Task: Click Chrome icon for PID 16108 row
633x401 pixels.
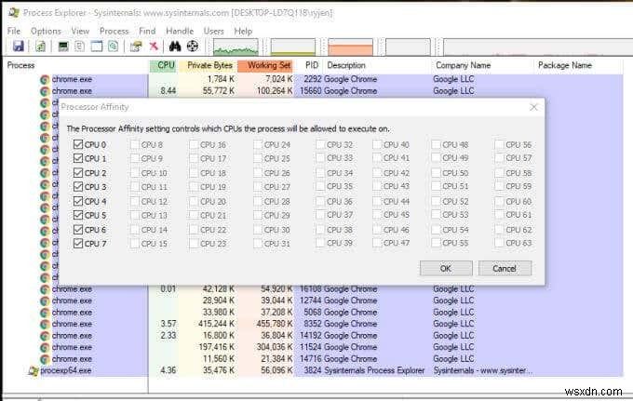Action: 45,289
